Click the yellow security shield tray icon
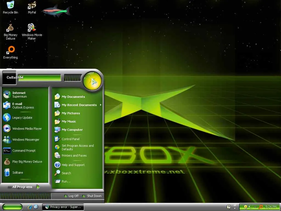281x211 pixels. (x=246, y=207)
